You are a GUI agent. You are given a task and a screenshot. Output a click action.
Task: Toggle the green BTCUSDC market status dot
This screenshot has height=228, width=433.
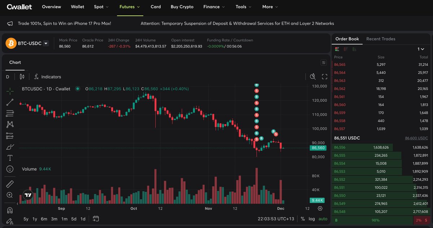[78, 88]
